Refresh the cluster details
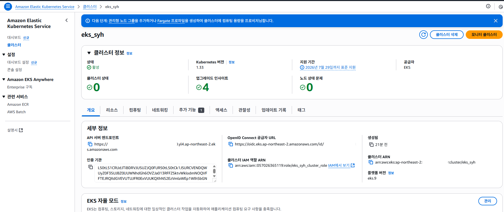The width and height of the screenshot is (504, 212). pos(424,35)
